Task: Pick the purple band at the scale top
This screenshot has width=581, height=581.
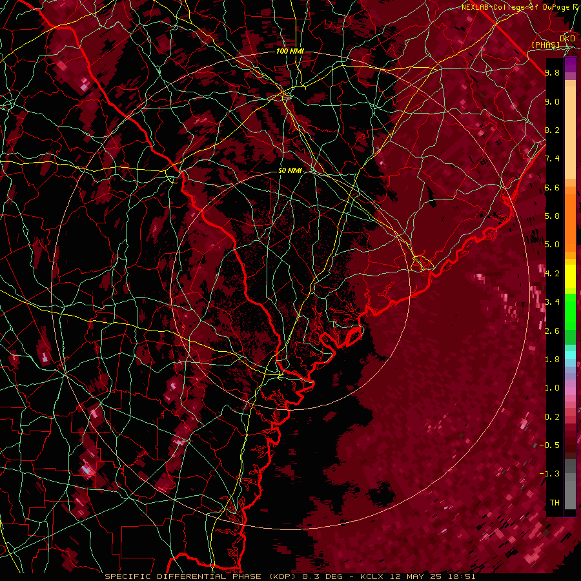Action: (570, 65)
